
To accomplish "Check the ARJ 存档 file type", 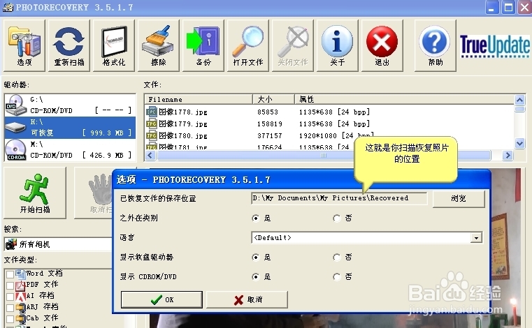I will [10, 308].
